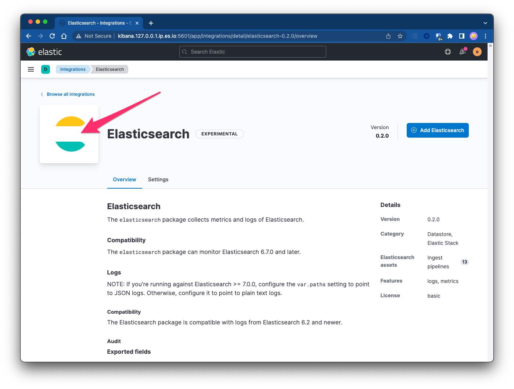Click the Elasticsearch integration logo thumbnail
This screenshot has width=514, height=389.
[69, 134]
